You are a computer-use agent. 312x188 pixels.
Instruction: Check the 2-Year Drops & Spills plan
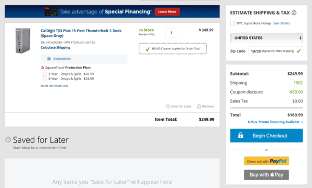point(45,74)
